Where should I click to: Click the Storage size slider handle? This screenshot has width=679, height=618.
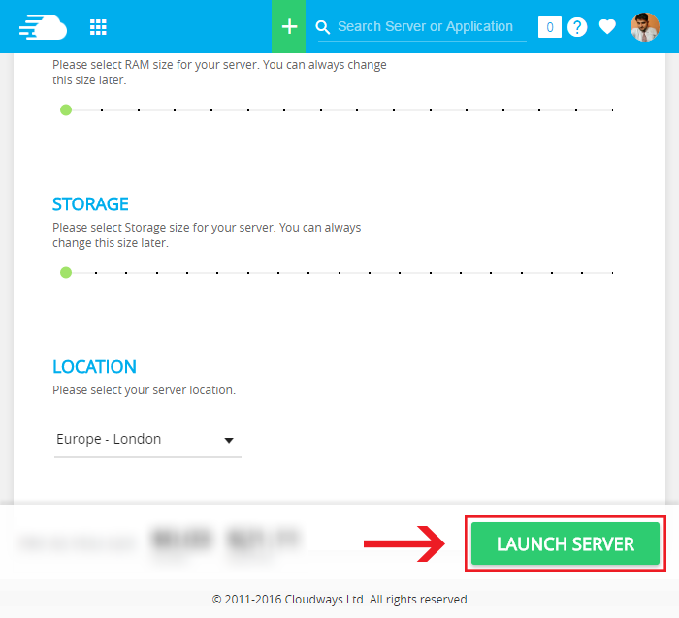coord(66,272)
